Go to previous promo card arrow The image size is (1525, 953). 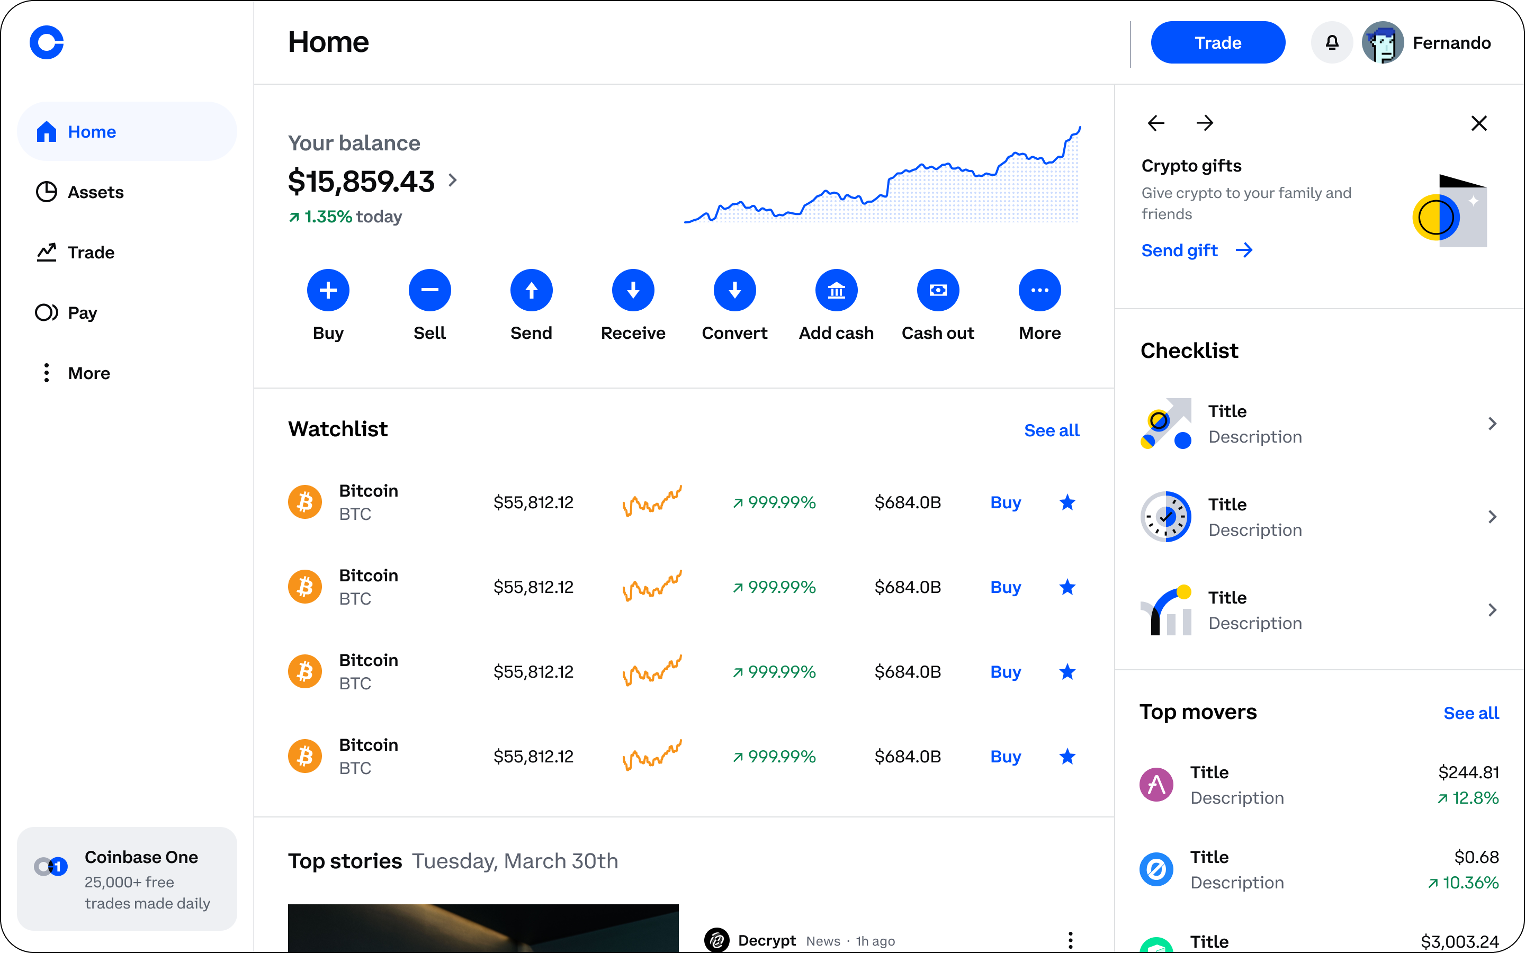1156,123
